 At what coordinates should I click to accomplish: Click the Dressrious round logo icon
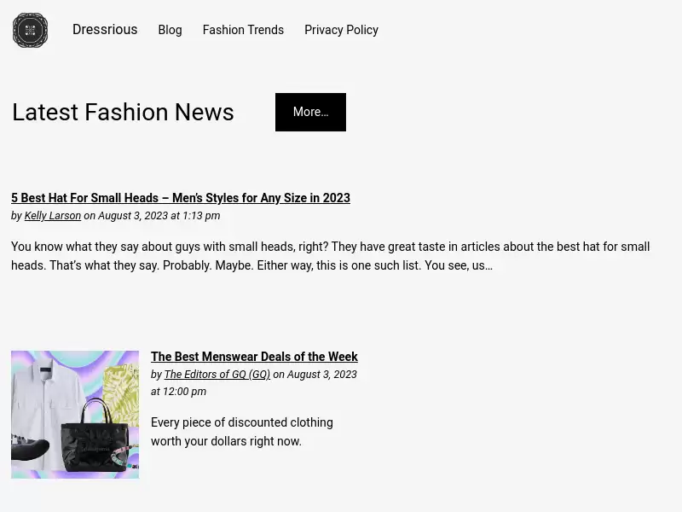tap(30, 30)
